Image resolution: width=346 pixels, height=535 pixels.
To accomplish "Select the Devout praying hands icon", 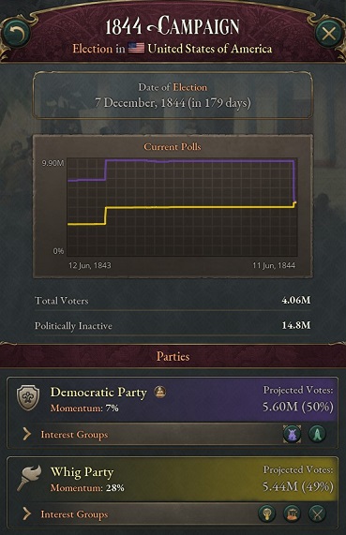I will pos(317,434).
